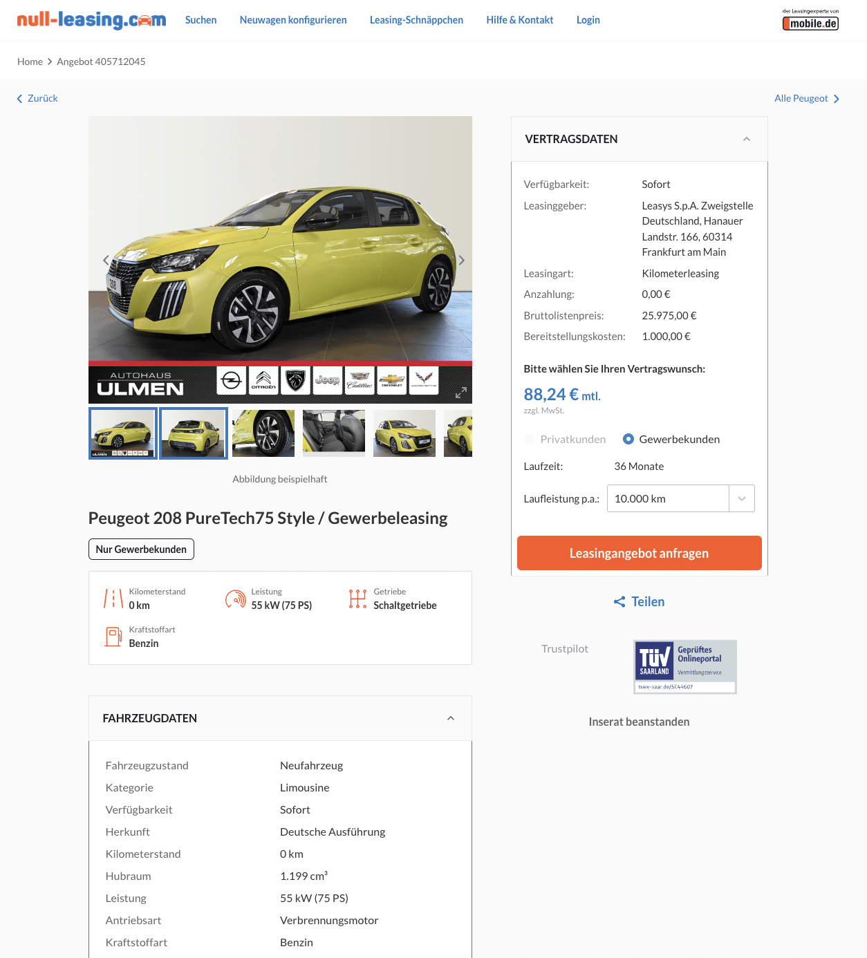This screenshot has width=867, height=958.
Task: Open the Laufleistung p.a. dropdown
Action: (680, 498)
